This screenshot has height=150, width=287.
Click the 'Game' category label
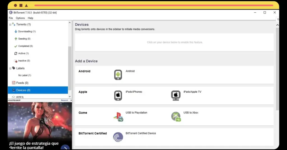coord(83,113)
